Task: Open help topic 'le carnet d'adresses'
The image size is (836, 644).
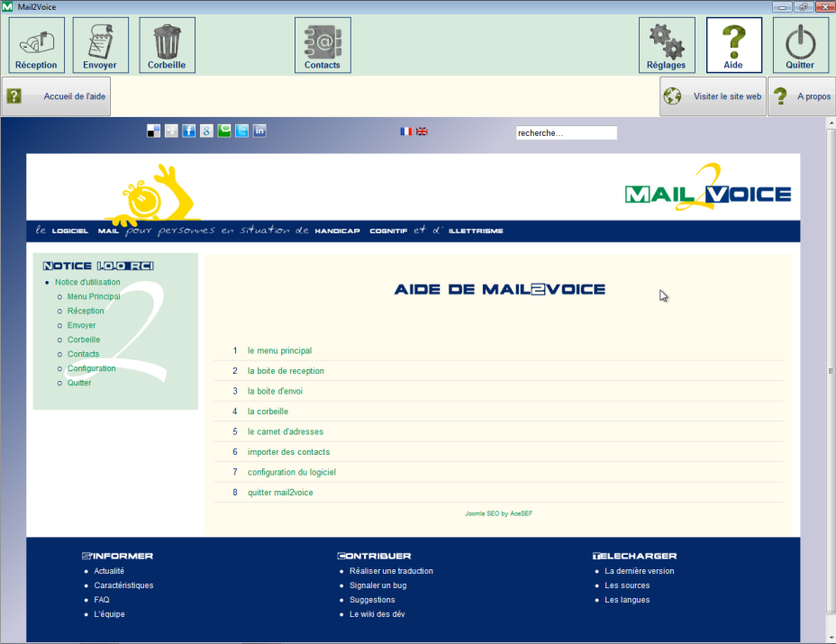Action: click(x=286, y=431)
